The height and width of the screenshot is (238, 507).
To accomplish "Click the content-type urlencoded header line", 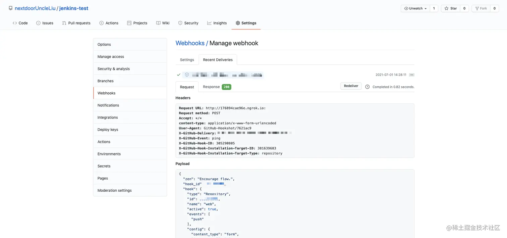I will tap(227, 123).
